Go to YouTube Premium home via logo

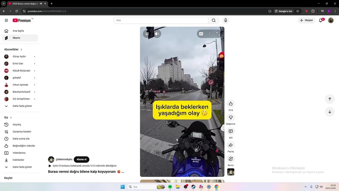tap(22, 20)
